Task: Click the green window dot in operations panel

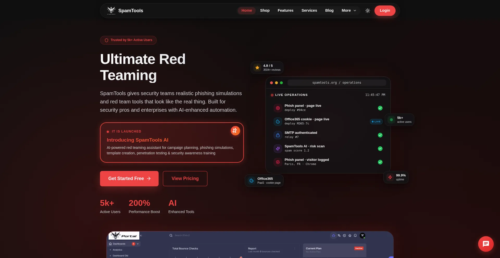Action: pyautogui.click(x=281, y=83)
